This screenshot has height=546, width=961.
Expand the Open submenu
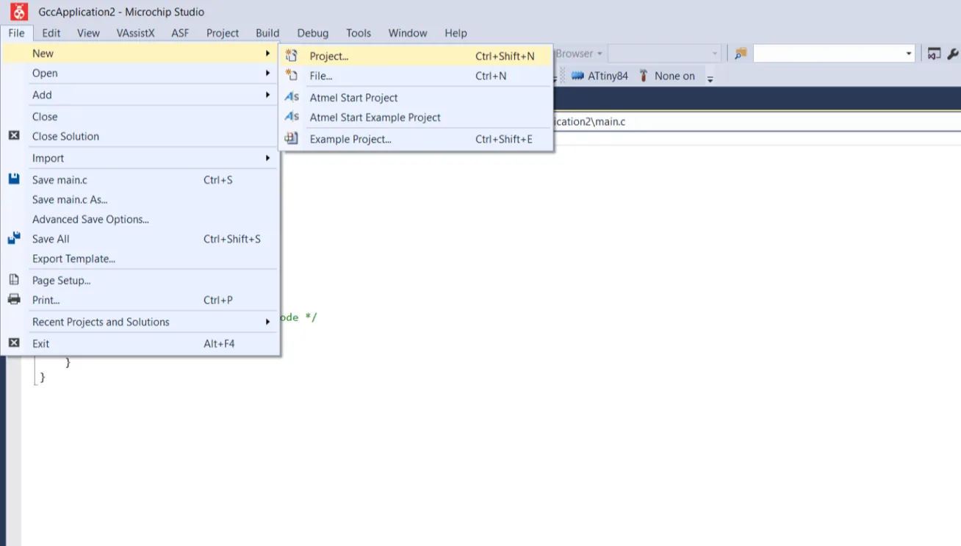(x=140, y=73)
